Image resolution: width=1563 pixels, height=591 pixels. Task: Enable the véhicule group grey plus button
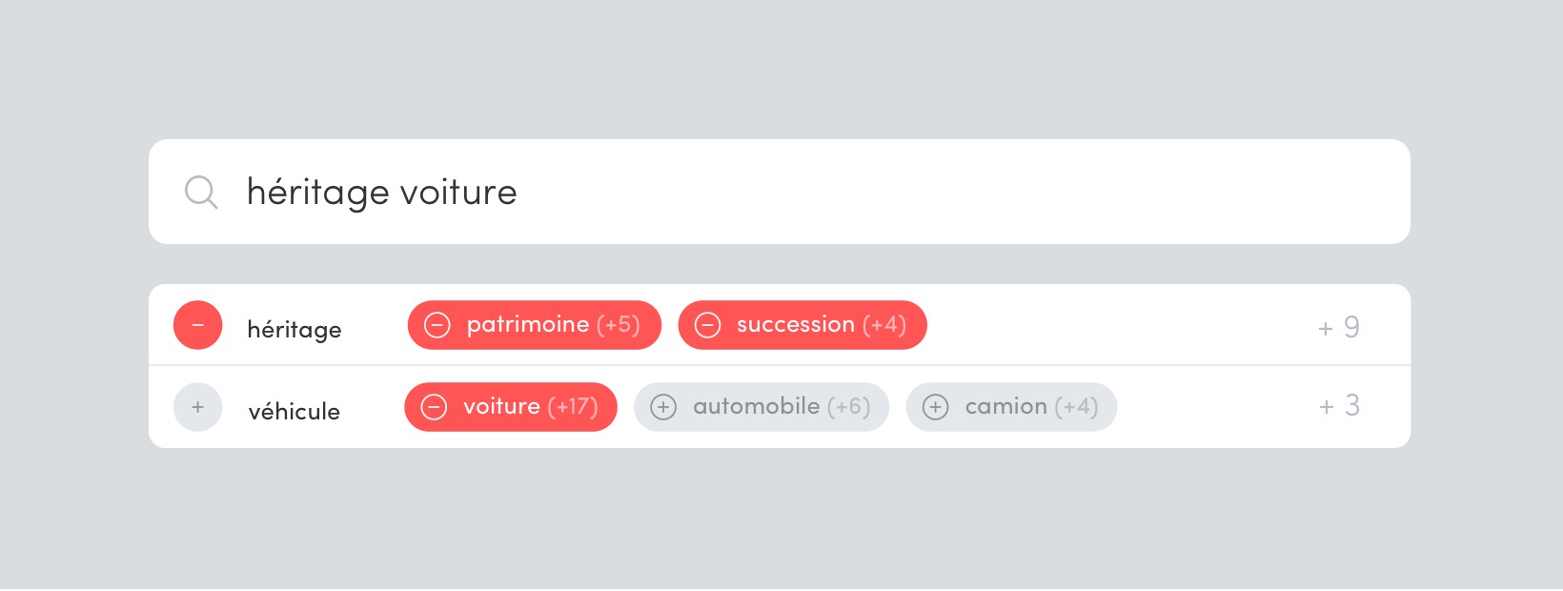pos(198,407)
